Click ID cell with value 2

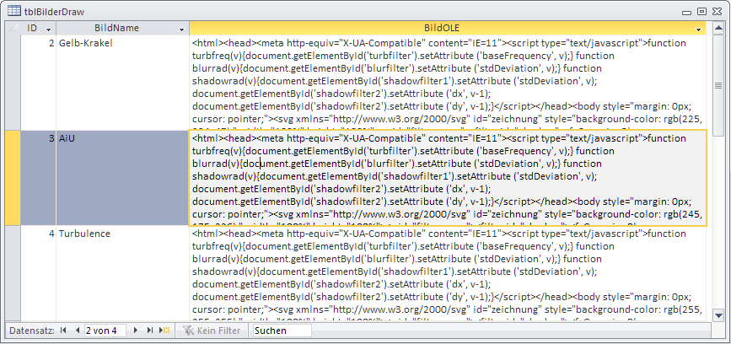(38, 83)
